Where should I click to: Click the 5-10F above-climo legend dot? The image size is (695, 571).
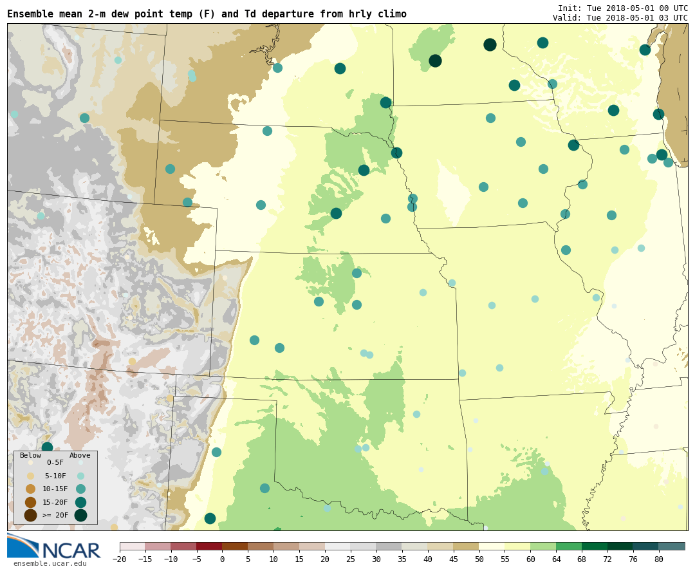(x=80, y=476)
